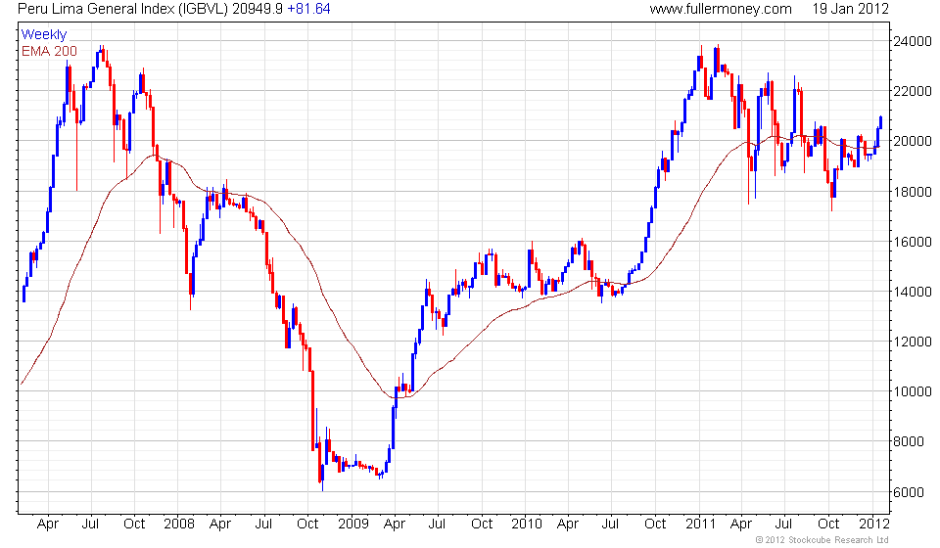Click the 16000 price axis label
Screen dimensions: 940x548
(913, 242)
